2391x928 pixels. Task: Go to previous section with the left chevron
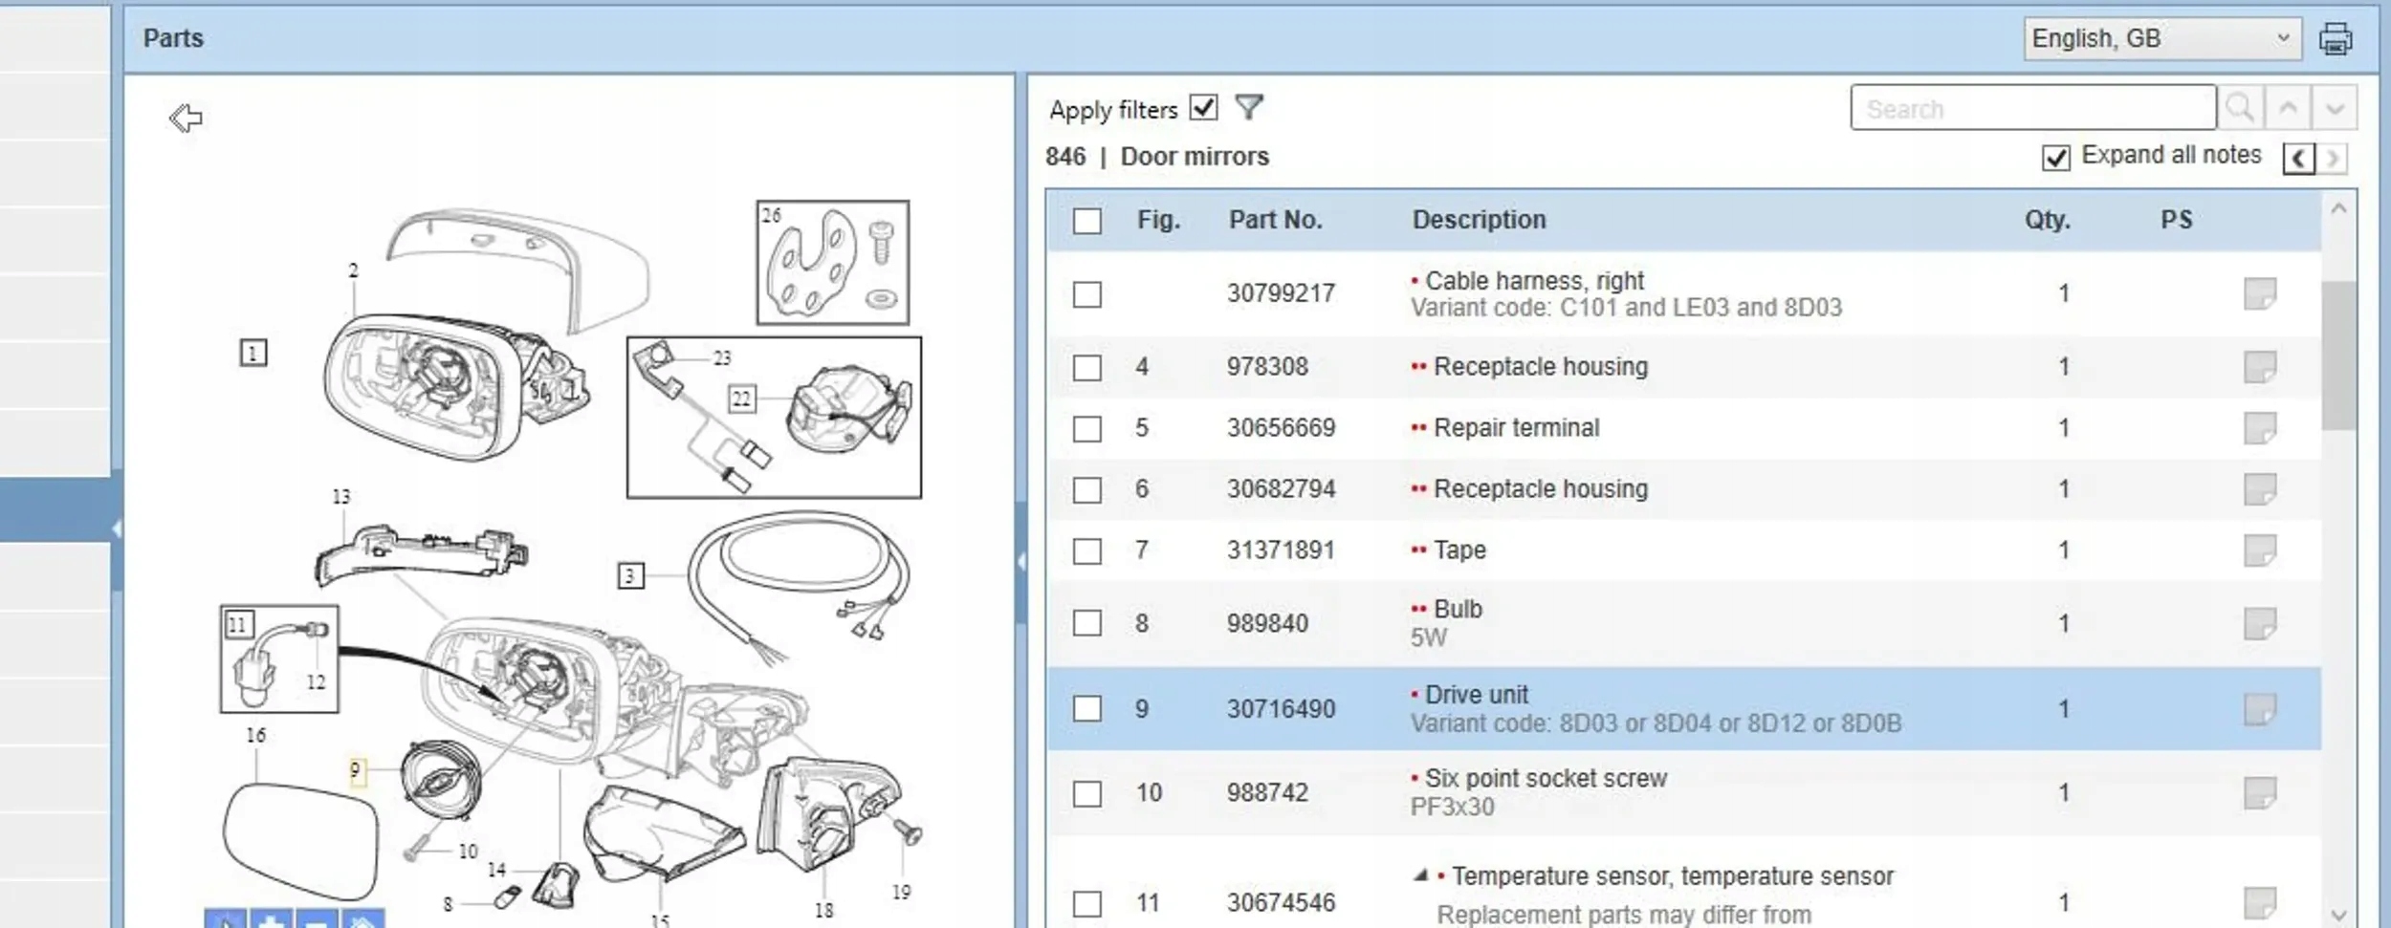2299,158
